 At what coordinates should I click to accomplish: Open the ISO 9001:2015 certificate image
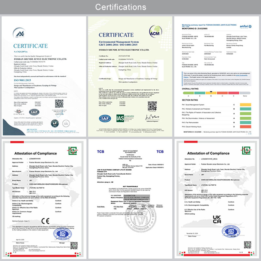coord(44,76)
